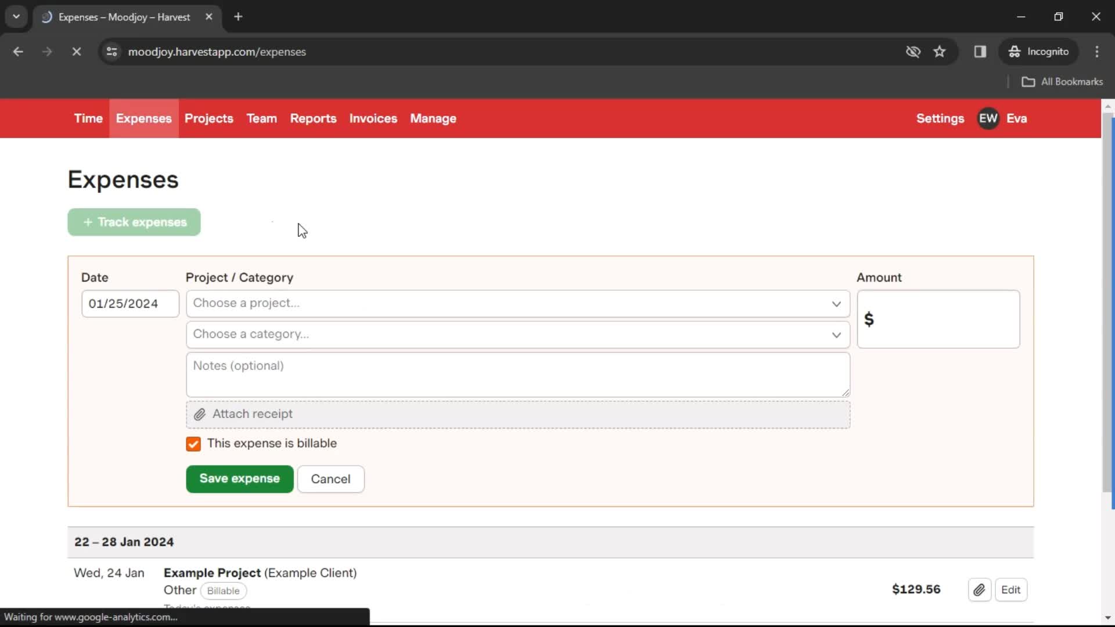The image size is (1115, 627).
Task: Click the Edit icon for Example Project expense
Action: (1012, 589)
